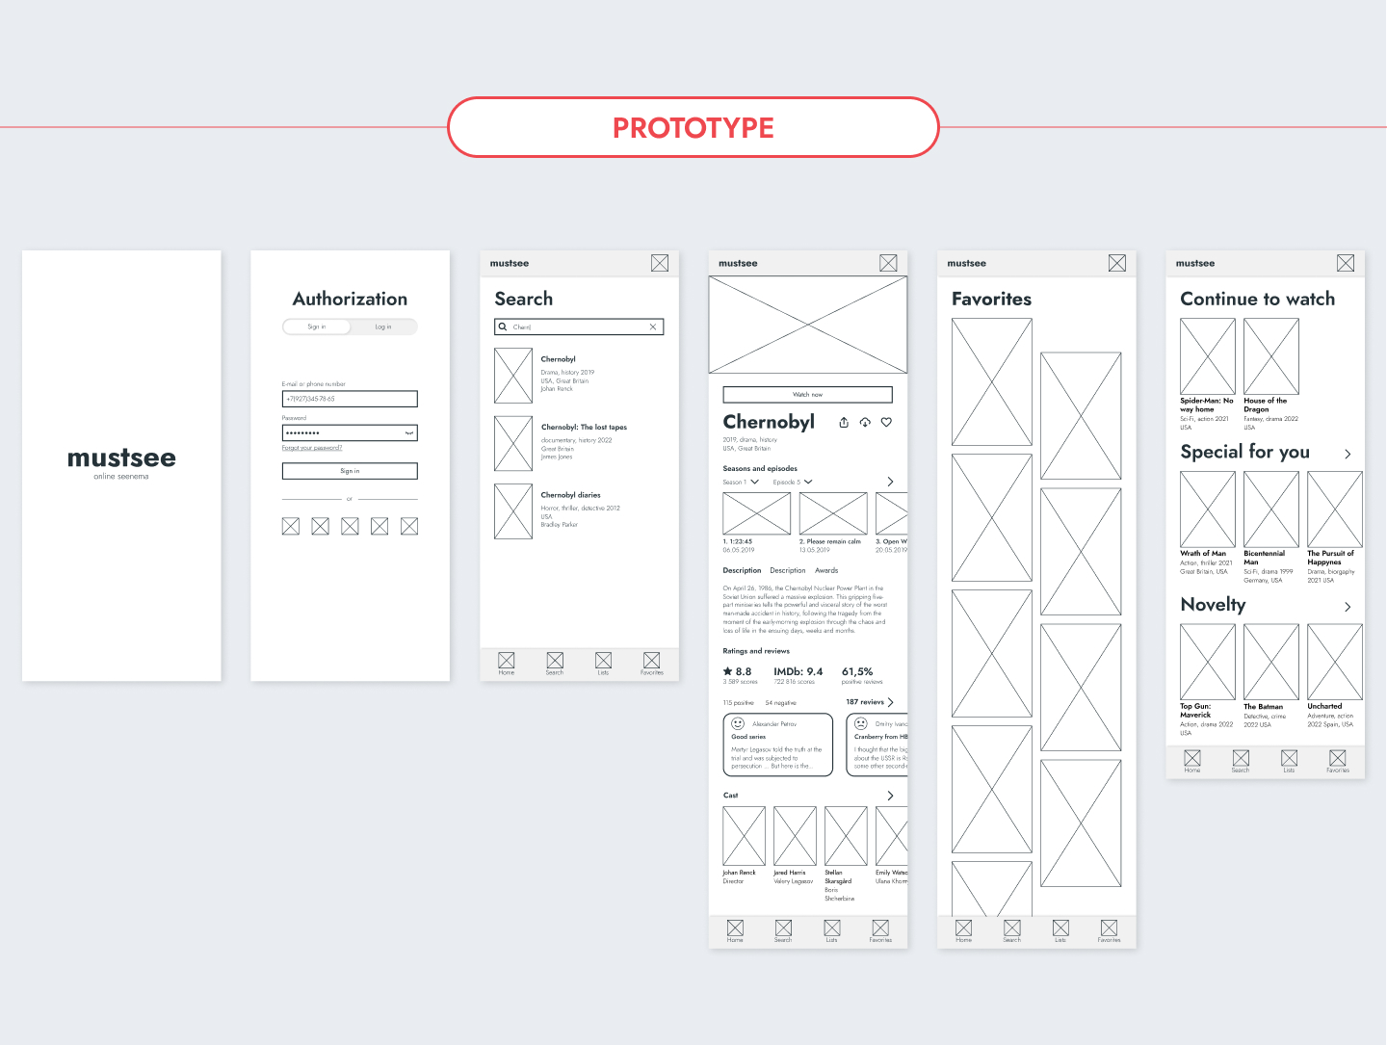Image resolution: width=1387 pixels, height=1045 pixels.
Task: Tap Favorites icon on Continue to watch screen
Action: coord(1337,761)
